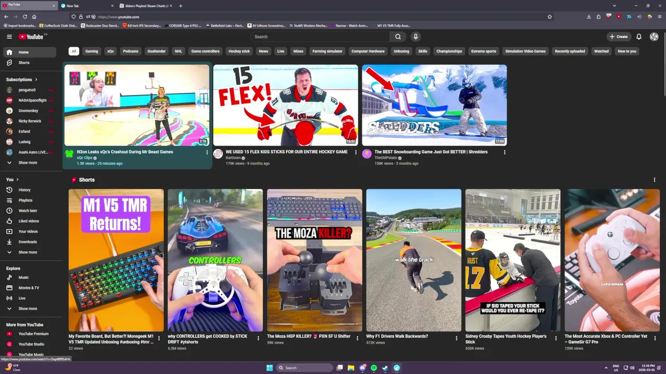This screenshot has height=374, width=666.
Task: Click the Create button
Action: [619, 36]
